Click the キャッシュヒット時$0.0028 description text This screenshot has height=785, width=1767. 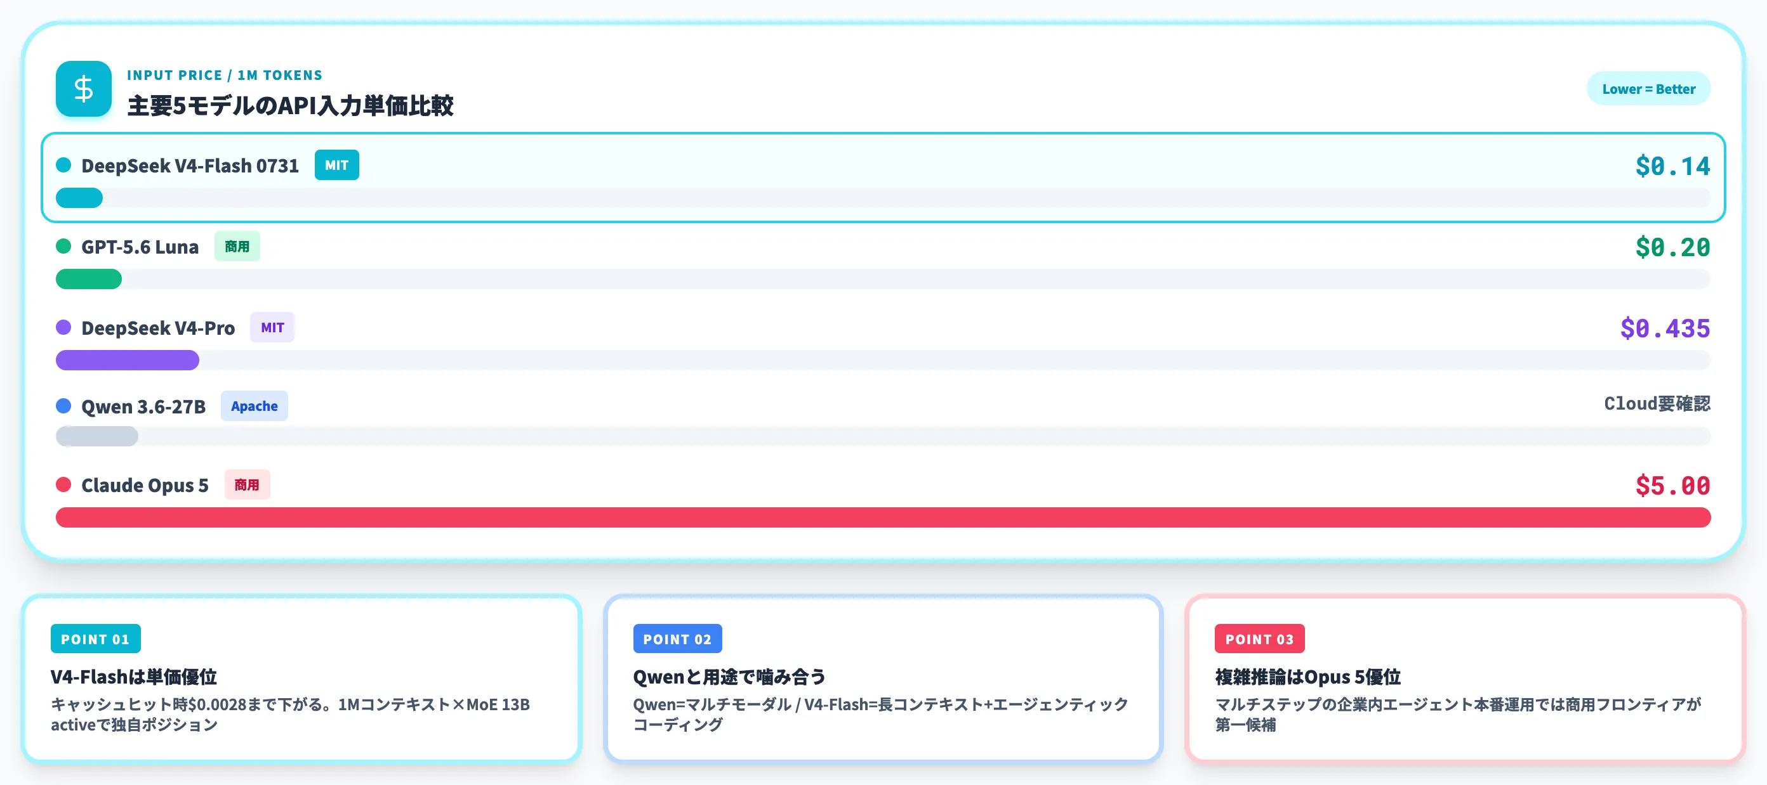(x=290, y=715)
